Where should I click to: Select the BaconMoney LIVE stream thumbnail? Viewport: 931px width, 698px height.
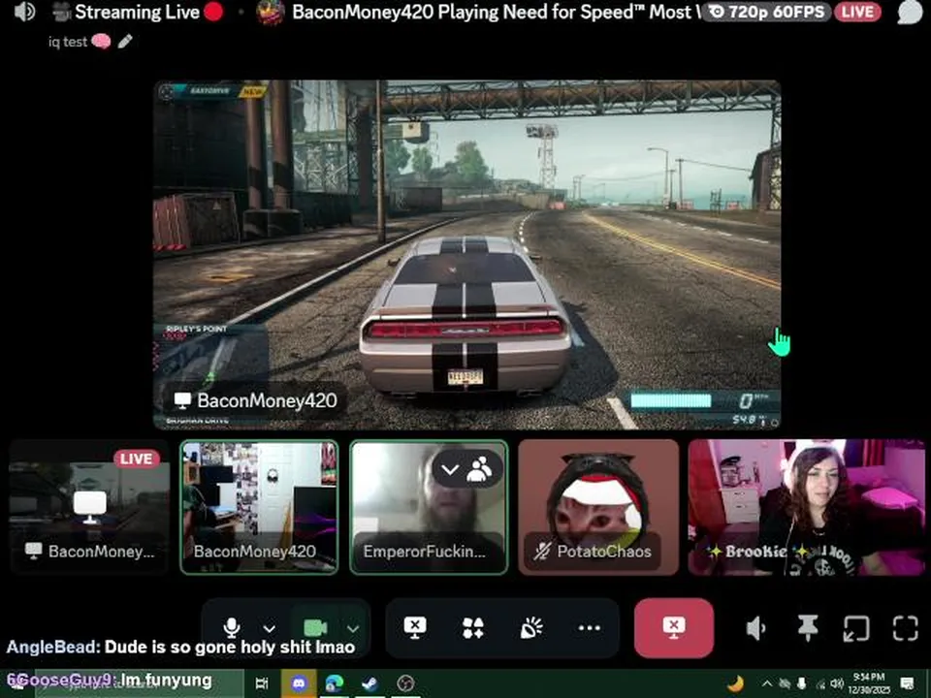click(89, 507)
